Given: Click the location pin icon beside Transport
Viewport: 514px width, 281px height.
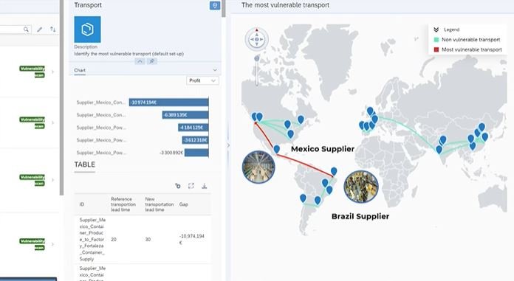Looking at the screenshot, I should pos(215,6).
